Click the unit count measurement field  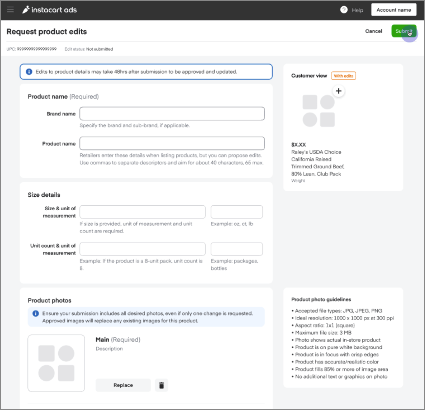pyautogui.click(x=236, y=249)
